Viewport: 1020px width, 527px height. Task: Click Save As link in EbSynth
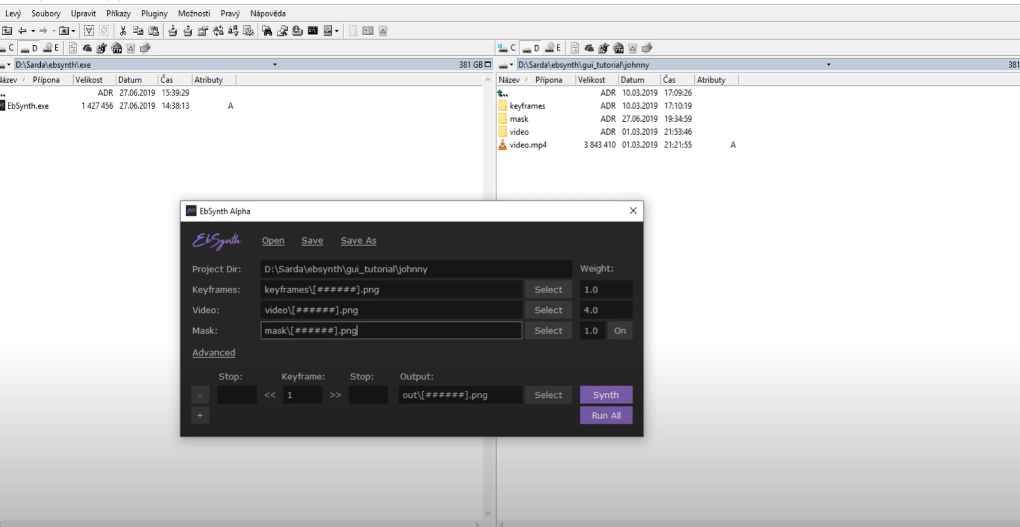358,240
